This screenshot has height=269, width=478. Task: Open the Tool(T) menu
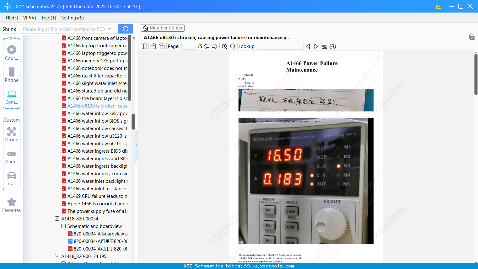point(49,18)
